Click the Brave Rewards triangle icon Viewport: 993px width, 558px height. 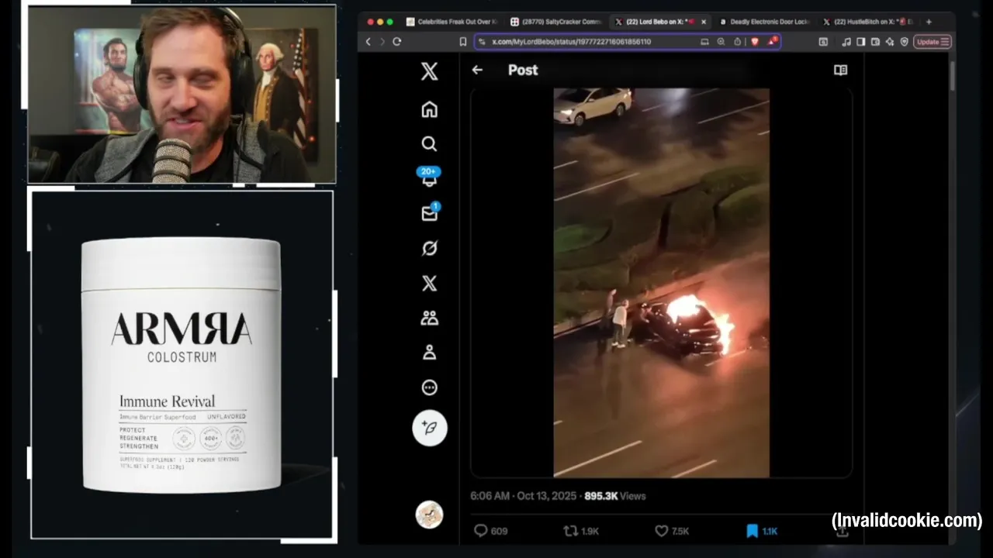pyautogui.click(x=772, y=42)
